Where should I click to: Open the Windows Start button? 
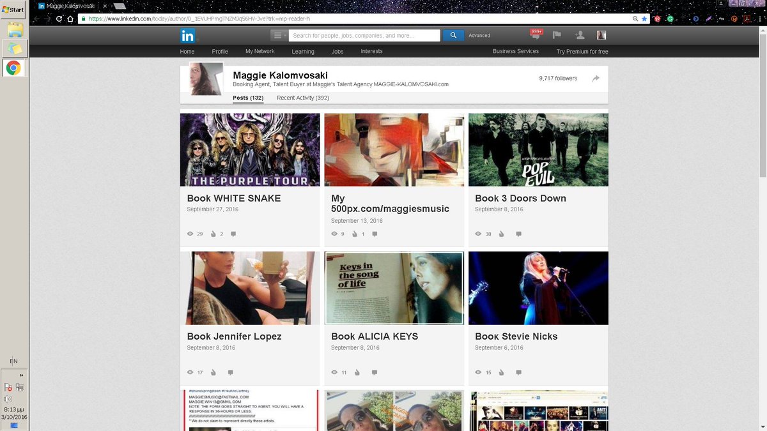point(13,10)
